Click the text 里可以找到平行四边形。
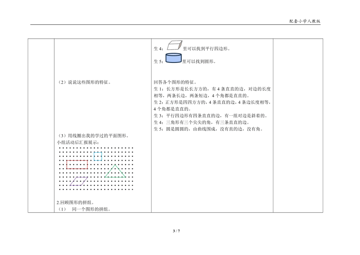This screenshot has width=360, height=255. click(x=207, y=49)
